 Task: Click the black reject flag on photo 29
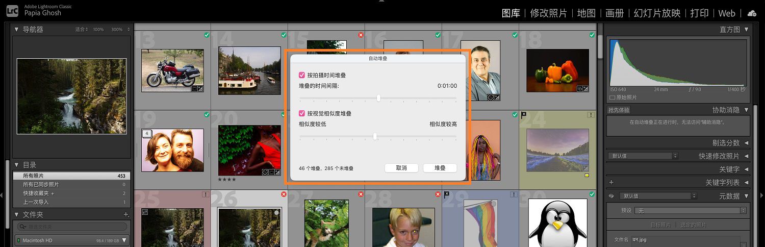coord(447,194)
